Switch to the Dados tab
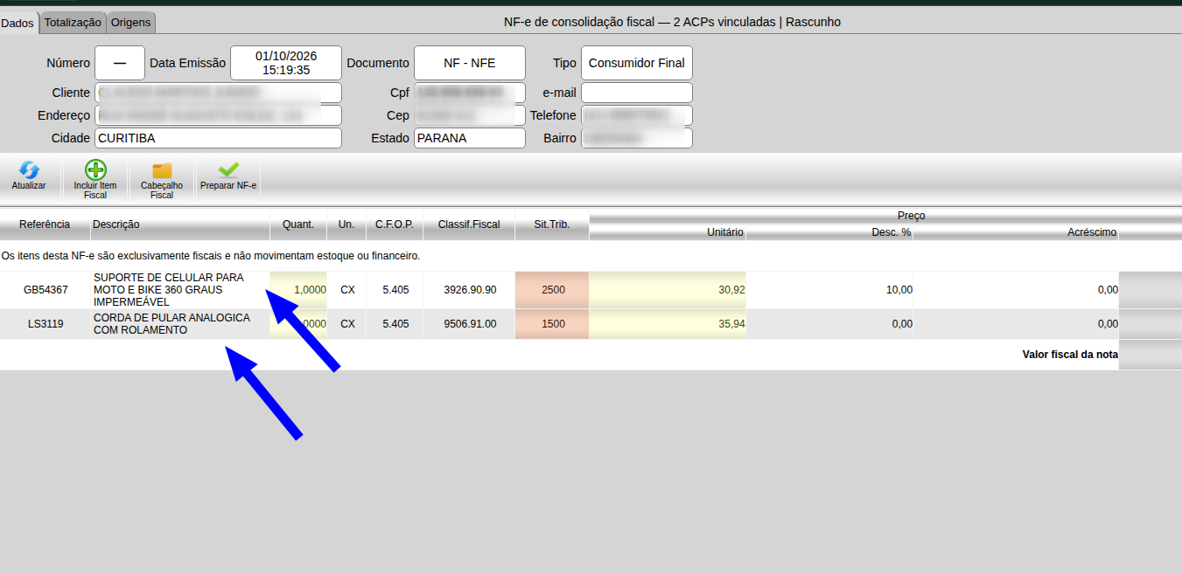1182x573 pixels. pyautogui.click(x=17, y=23)
